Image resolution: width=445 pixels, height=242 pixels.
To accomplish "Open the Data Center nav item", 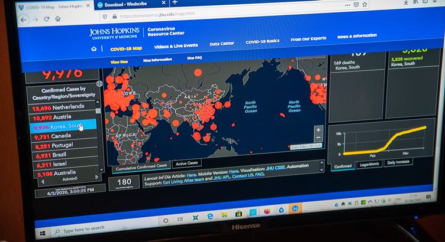I will 222,44.
